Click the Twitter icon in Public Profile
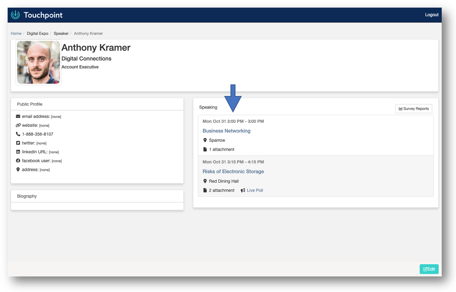 (18, 143)
